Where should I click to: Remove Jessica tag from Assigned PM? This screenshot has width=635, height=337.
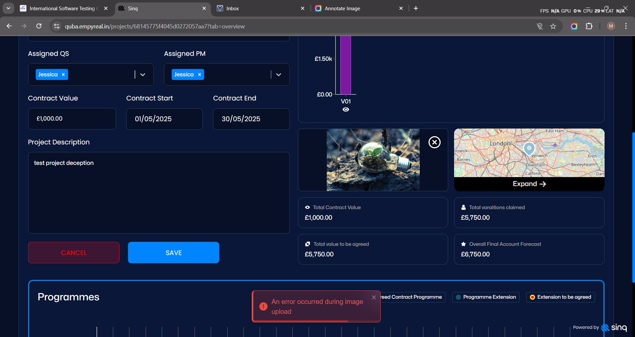(x=199, y=75)
